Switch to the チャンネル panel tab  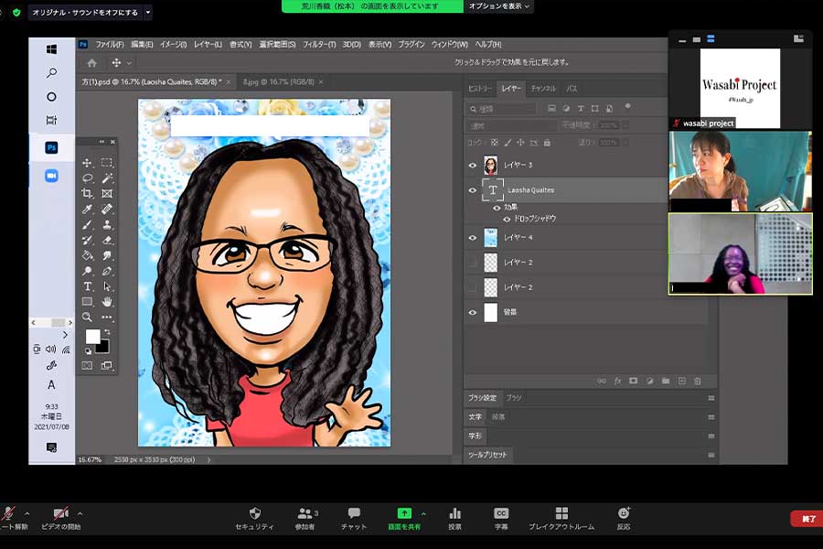click(x=542, y=89)
